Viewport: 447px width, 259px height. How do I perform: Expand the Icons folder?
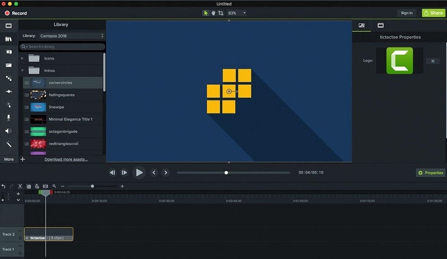22,58
